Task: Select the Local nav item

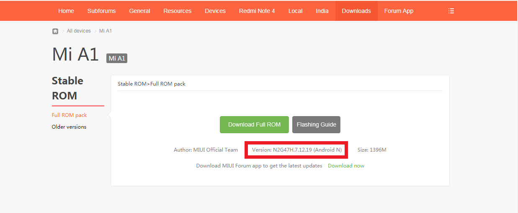Action: pyautogui.click(x=295, y=11)
